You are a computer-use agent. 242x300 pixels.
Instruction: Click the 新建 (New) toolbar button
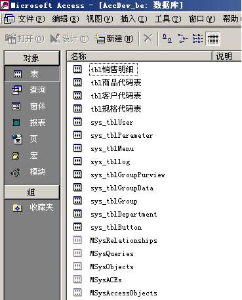coord(114,39)
